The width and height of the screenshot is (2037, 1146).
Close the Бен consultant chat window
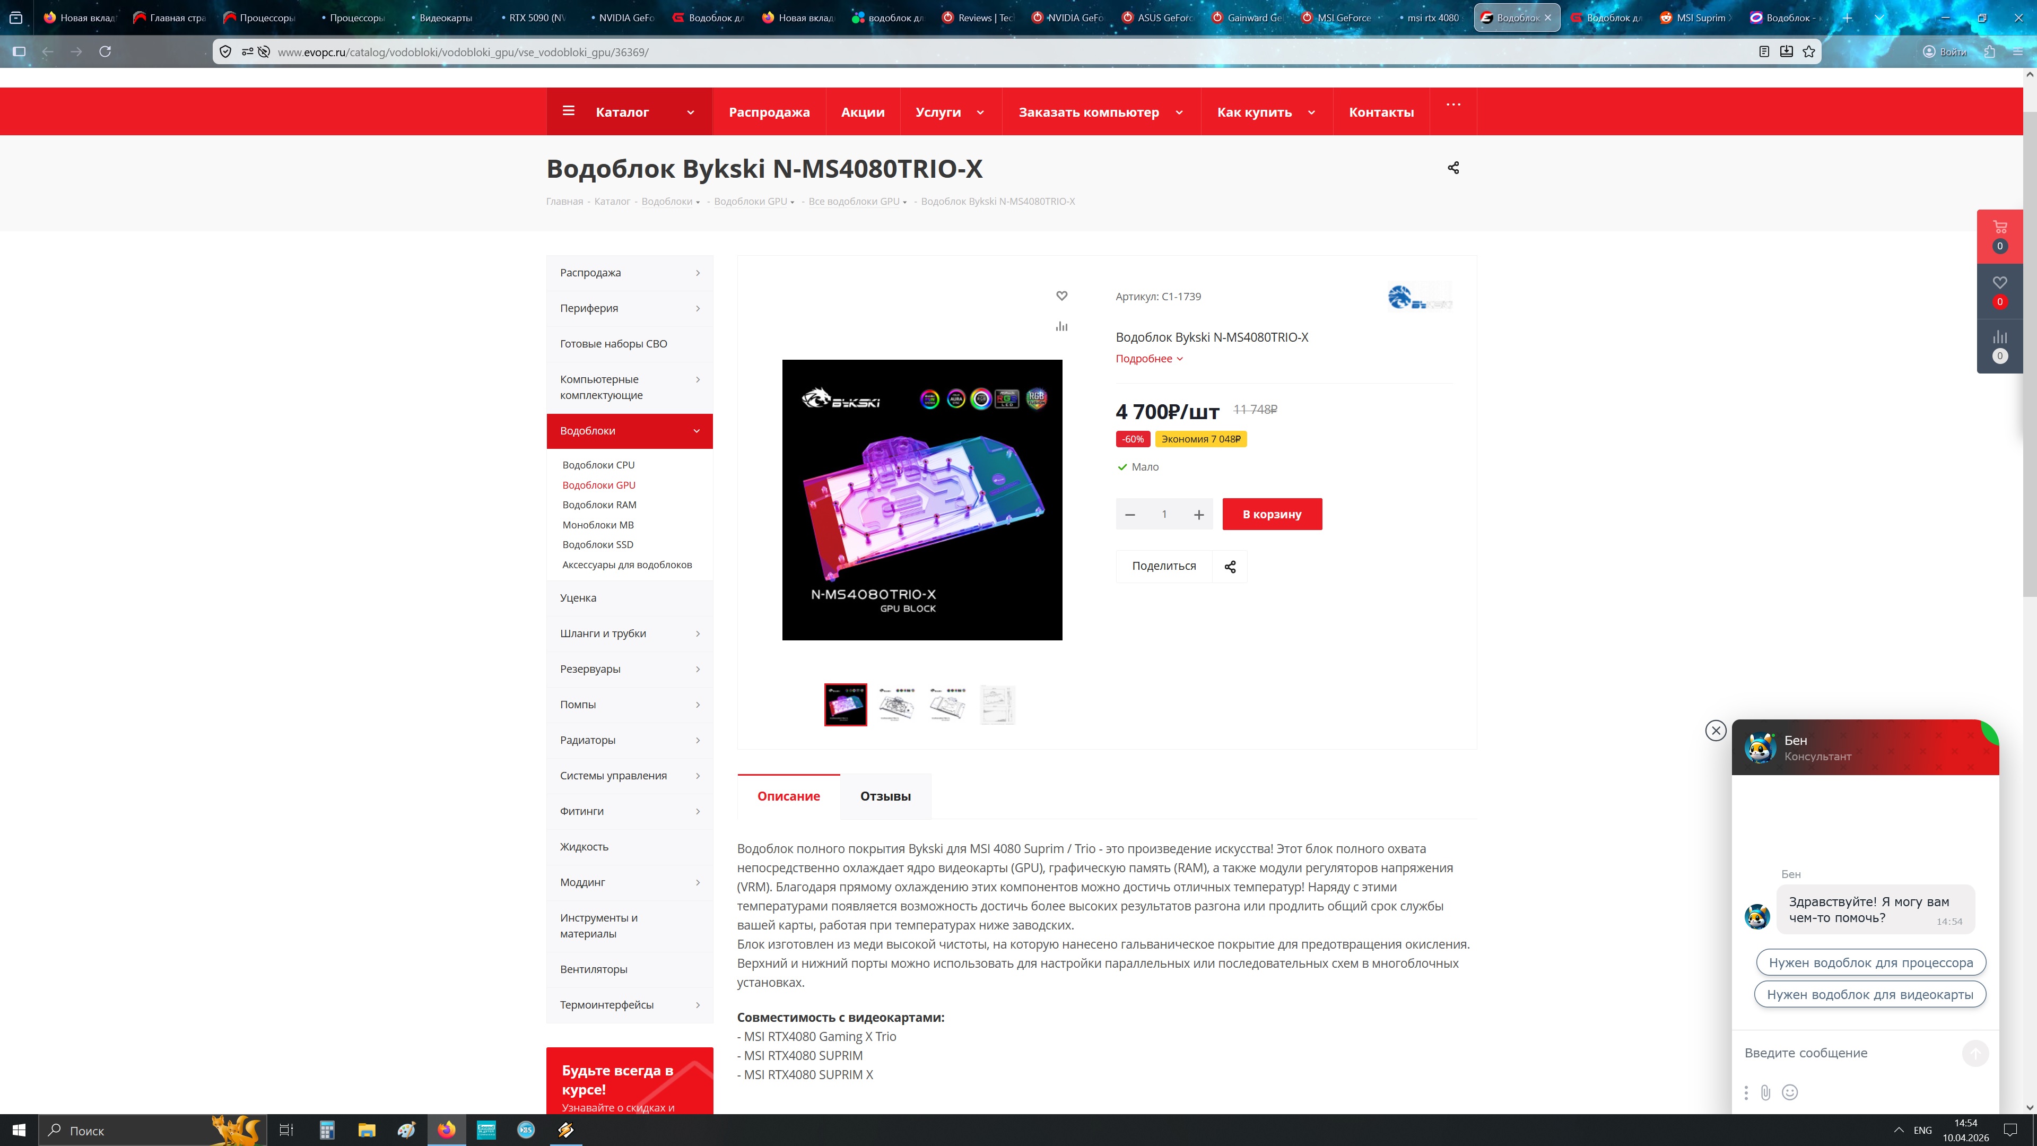(x=1715, y=730)
